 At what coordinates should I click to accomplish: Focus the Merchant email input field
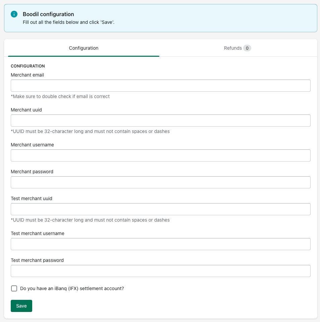[160, 86]
